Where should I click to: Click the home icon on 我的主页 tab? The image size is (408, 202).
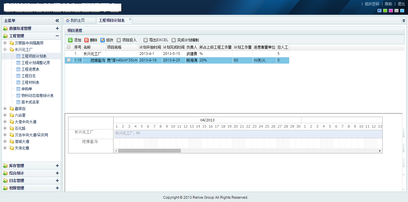68,21
